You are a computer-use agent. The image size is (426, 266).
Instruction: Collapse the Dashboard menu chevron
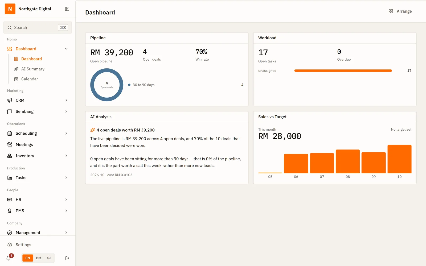coord(66,49)
